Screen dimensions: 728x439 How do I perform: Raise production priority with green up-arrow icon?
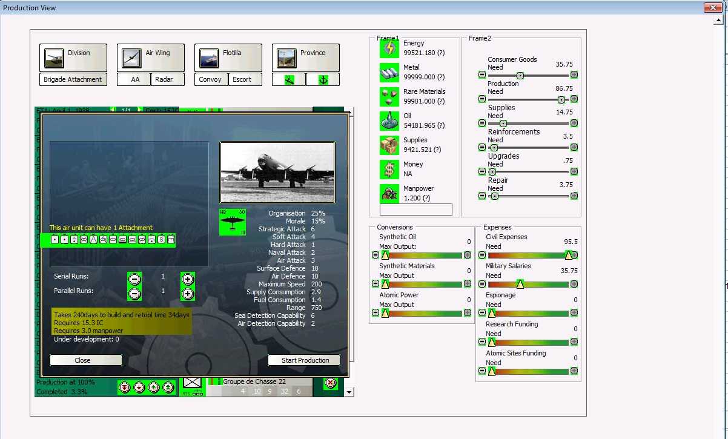click(x=153, y=387)
